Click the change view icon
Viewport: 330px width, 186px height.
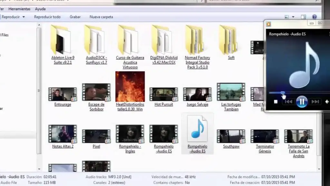286,17
